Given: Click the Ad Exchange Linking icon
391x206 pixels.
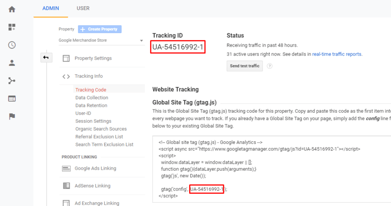Looking at the screenshot, I should (66, 203).
